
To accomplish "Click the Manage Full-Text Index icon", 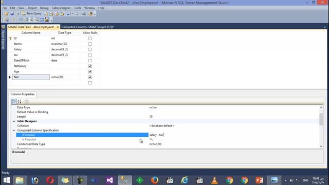I will tap(31, 20).
